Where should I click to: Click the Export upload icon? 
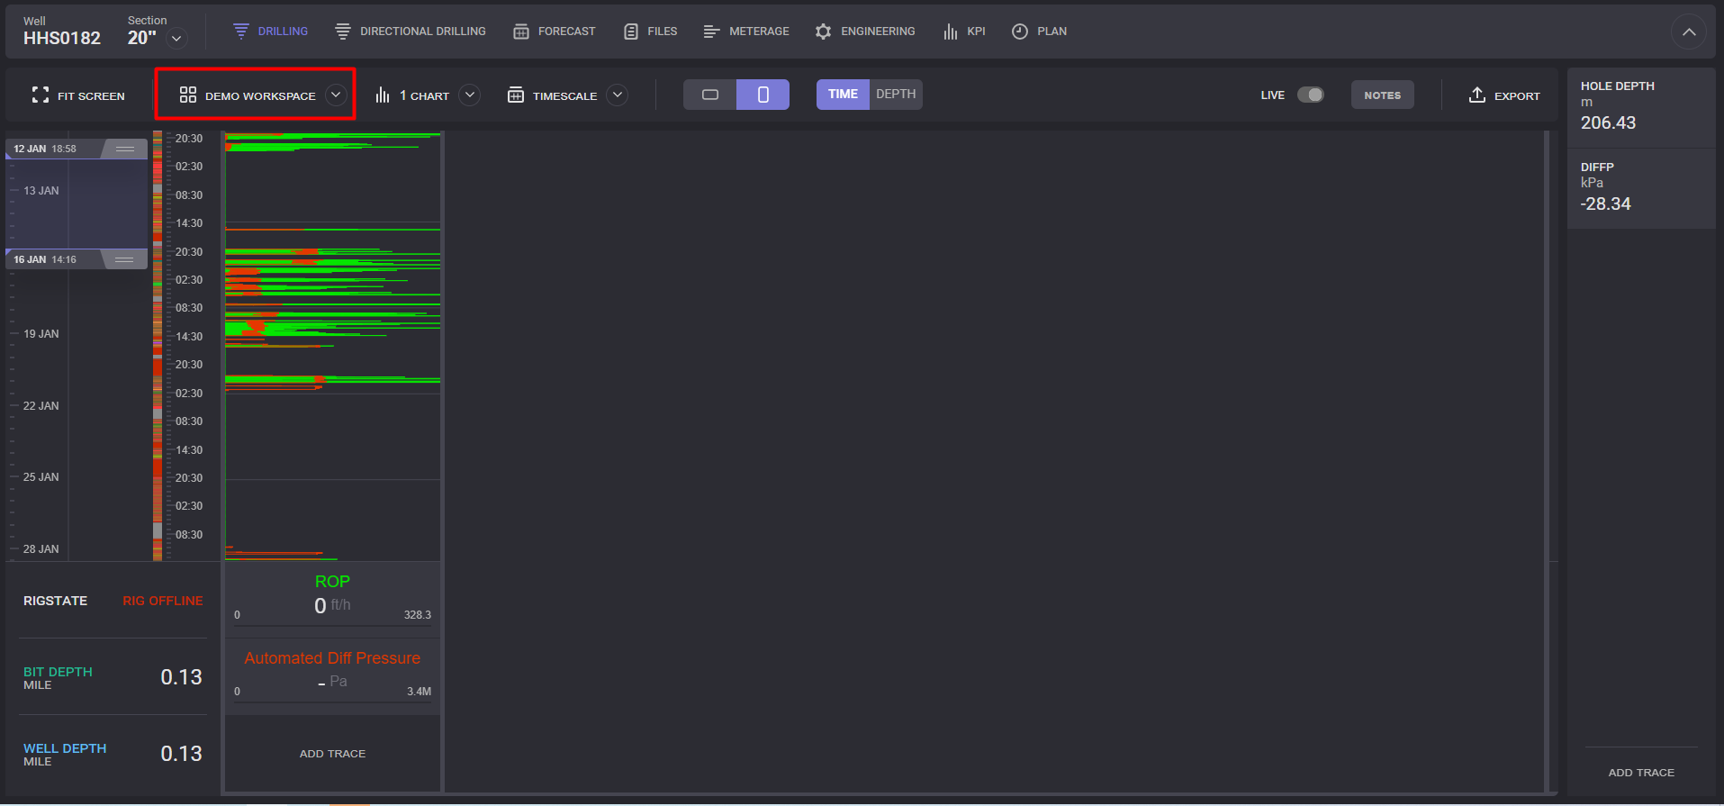tap(1476, 95)
